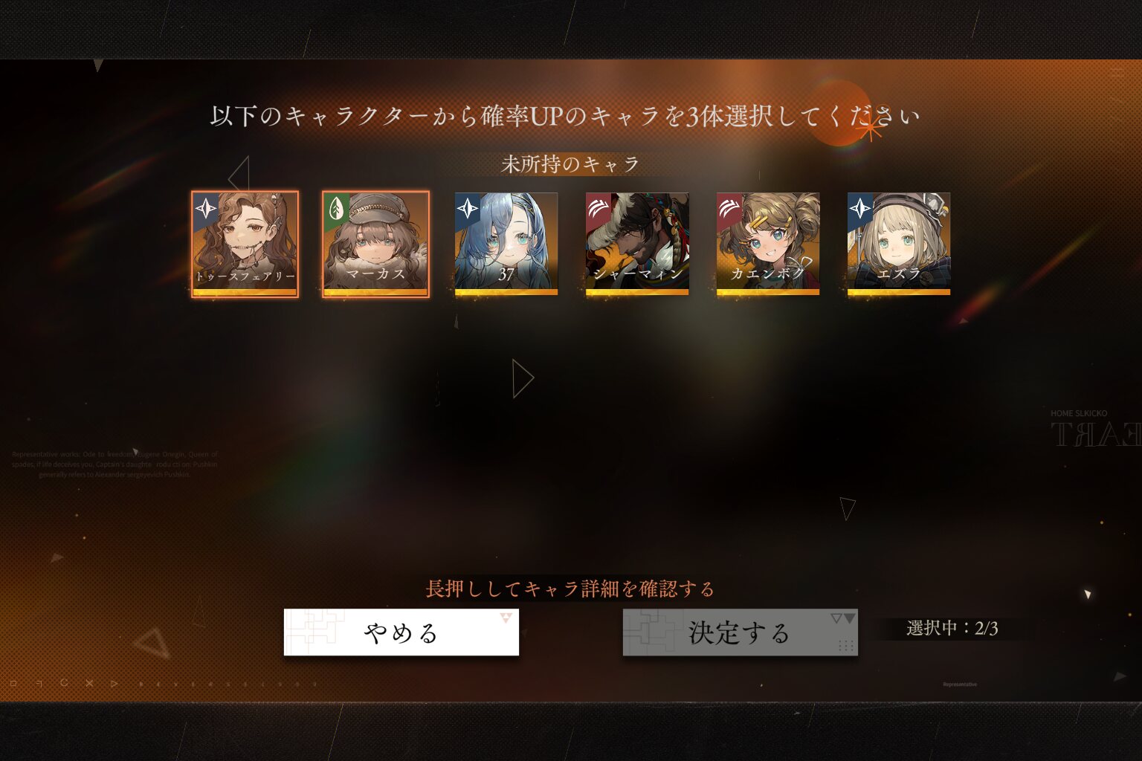Click the 未所持のキャラ section header
Screen dimensions: 1142x761
pos(570,164)
